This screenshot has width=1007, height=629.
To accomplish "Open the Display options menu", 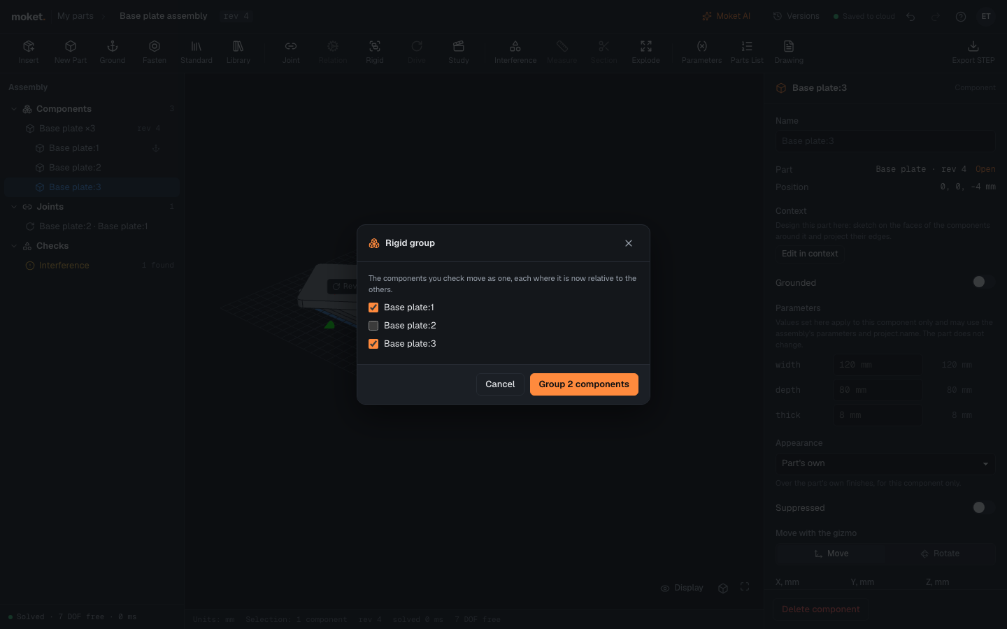I will tap(682, 588).
